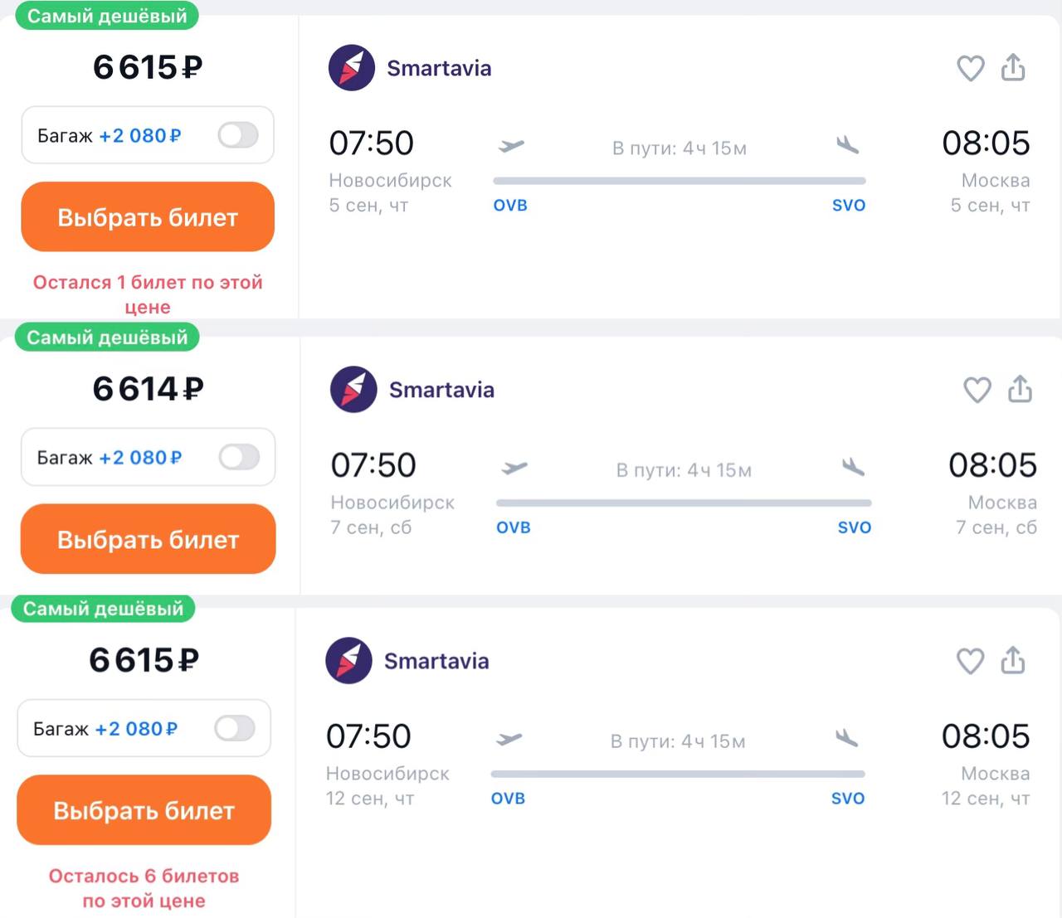This screenshot has height=918, width=1062.
Task: Share the 5 сен flight ticket
Action: [1013, 67]
